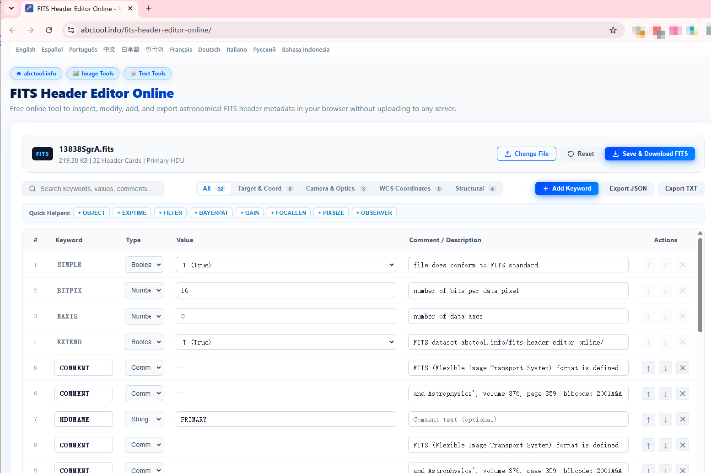
Task: Add the EXPTIME quick helper keyword
Action: click(132, 213)
